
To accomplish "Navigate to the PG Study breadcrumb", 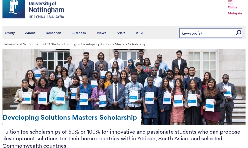I will click(x=52, y=44).
